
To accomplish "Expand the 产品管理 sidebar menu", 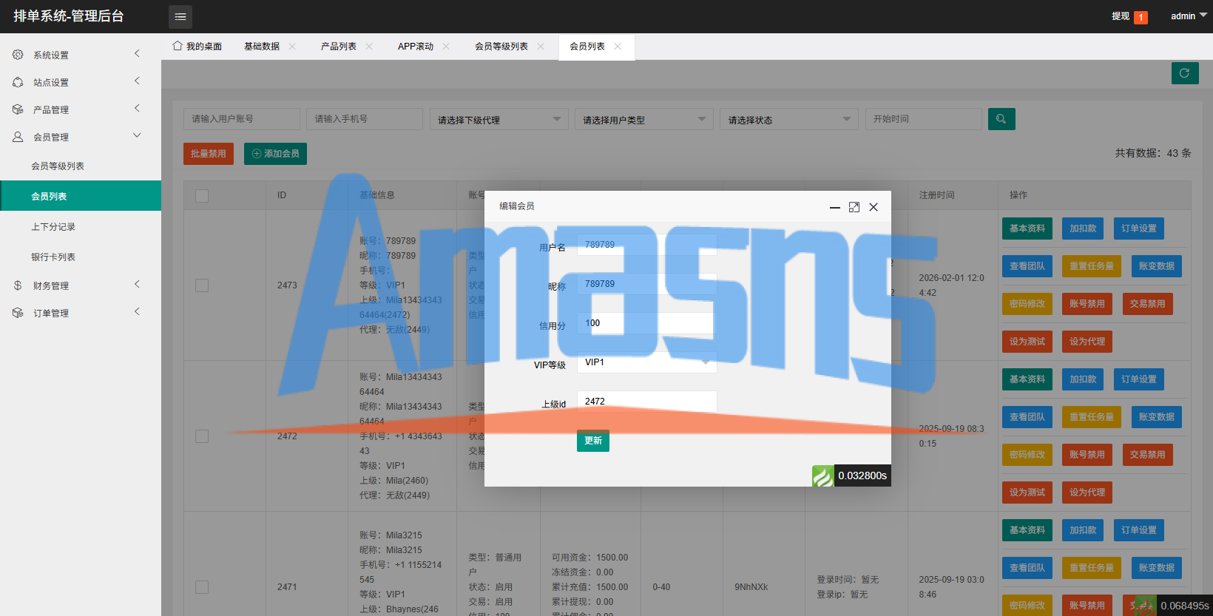I will point(81,109).
